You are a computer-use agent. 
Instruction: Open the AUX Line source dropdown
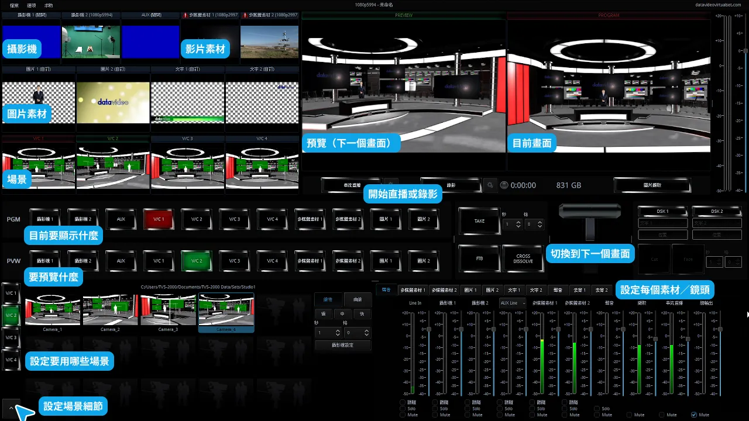[x=513, y=303]
